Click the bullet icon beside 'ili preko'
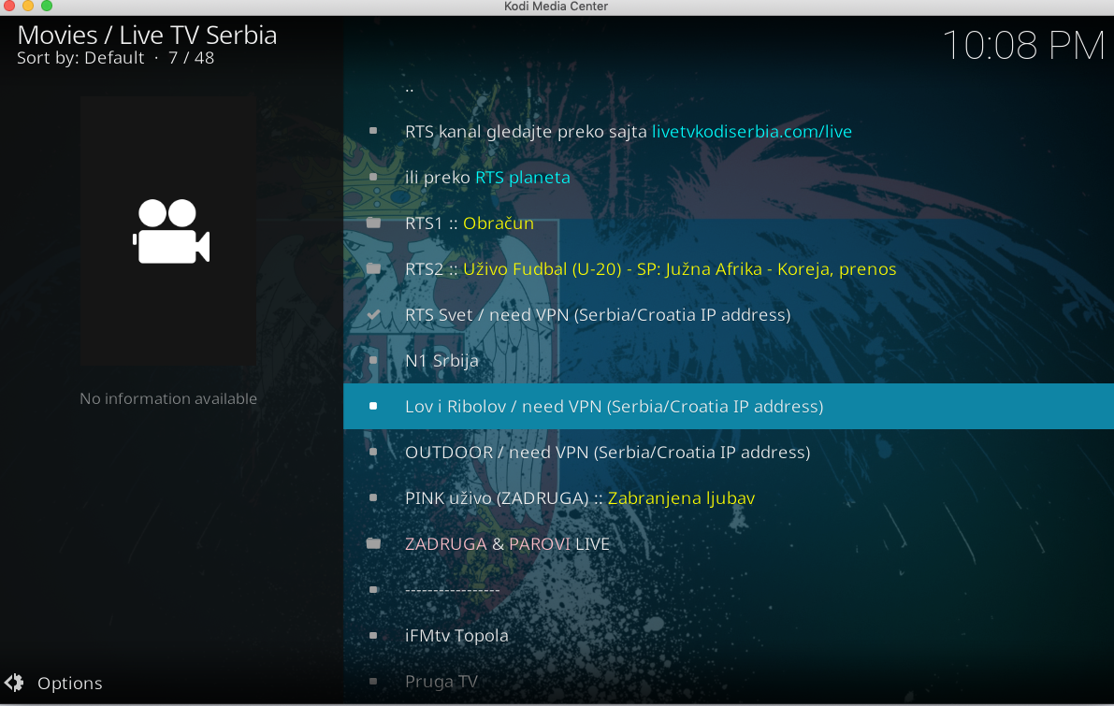Viewport: 1114px width, 706px height. pos(373,177)
